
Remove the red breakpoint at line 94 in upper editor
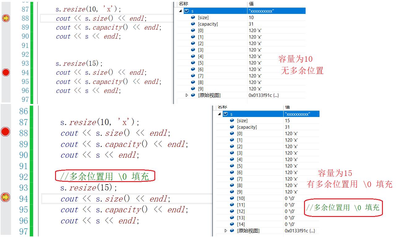(6, 73)
